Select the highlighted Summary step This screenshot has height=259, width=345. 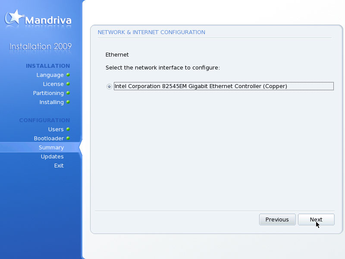(51, 147)
